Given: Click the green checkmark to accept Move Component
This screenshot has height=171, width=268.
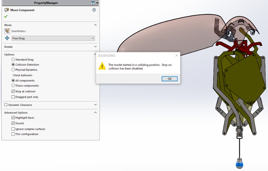Looking at the screenshot, I should click(6, 16).
